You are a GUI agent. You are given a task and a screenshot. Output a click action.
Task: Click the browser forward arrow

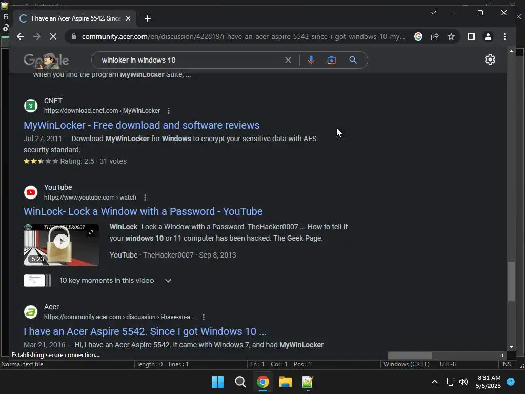(x=37, y=36)
